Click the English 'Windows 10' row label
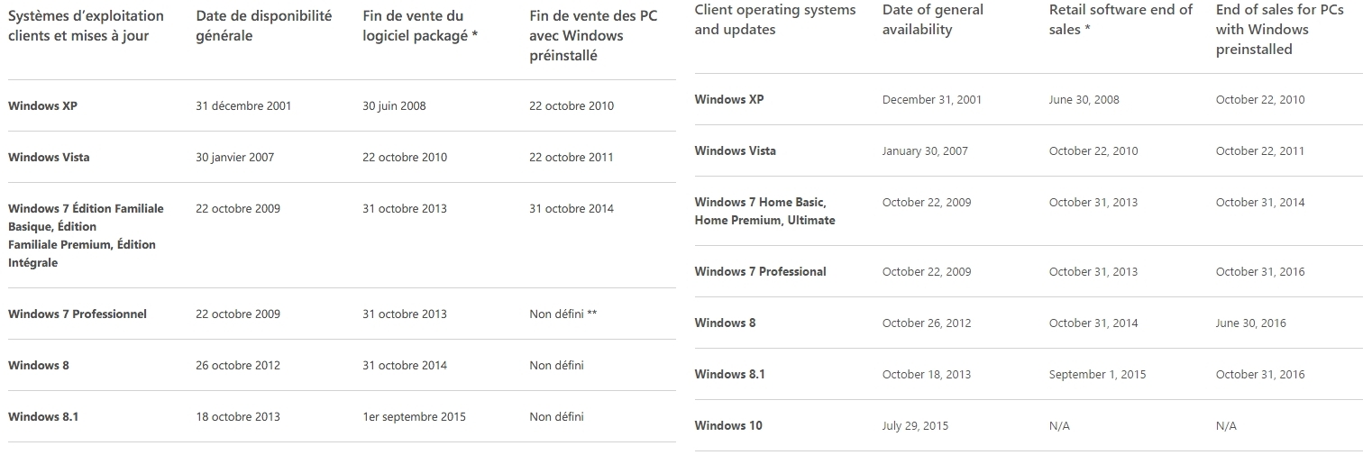 [728, 425]
